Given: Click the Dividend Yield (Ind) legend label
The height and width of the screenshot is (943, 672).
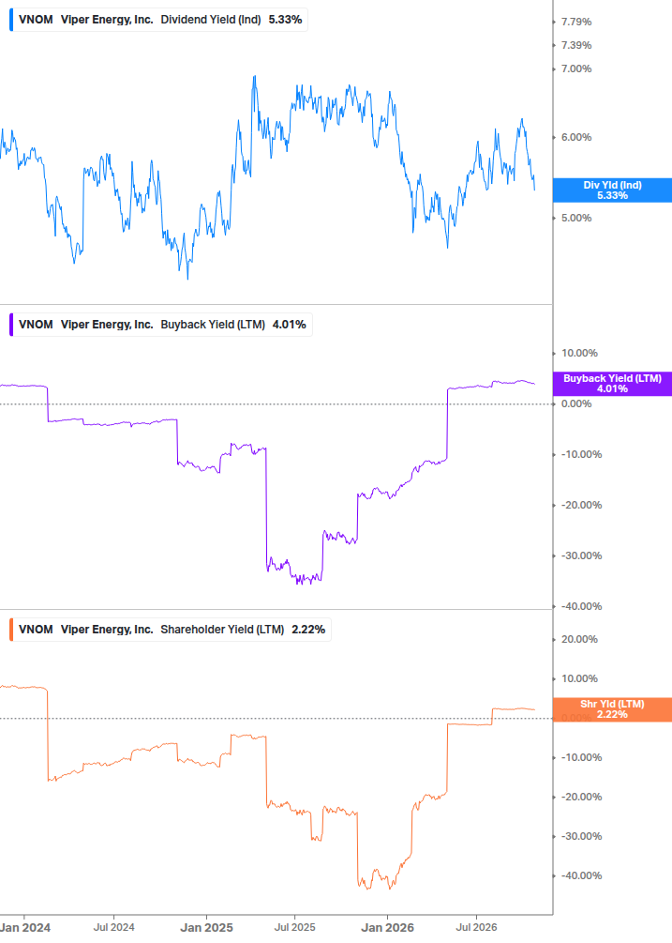Looking at the screenshot, I should point(211,20).
